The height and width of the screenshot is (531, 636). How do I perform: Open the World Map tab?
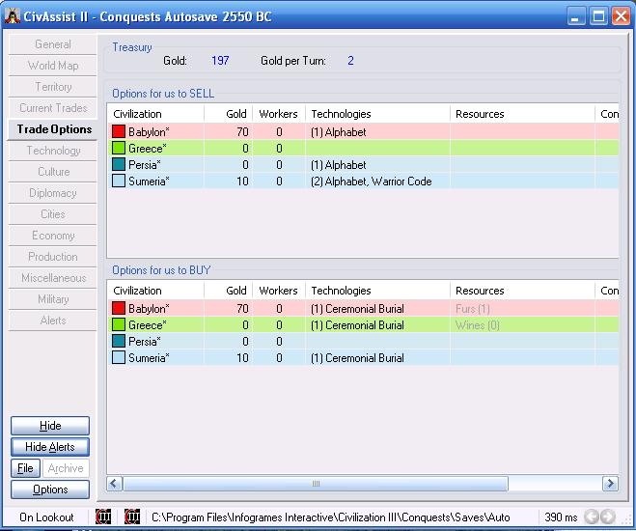(x=53, y=66)
